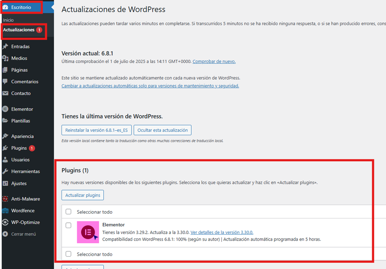Click the Contacto envelope icon
The image size is (386, 269).
click(x=5, y=93)
